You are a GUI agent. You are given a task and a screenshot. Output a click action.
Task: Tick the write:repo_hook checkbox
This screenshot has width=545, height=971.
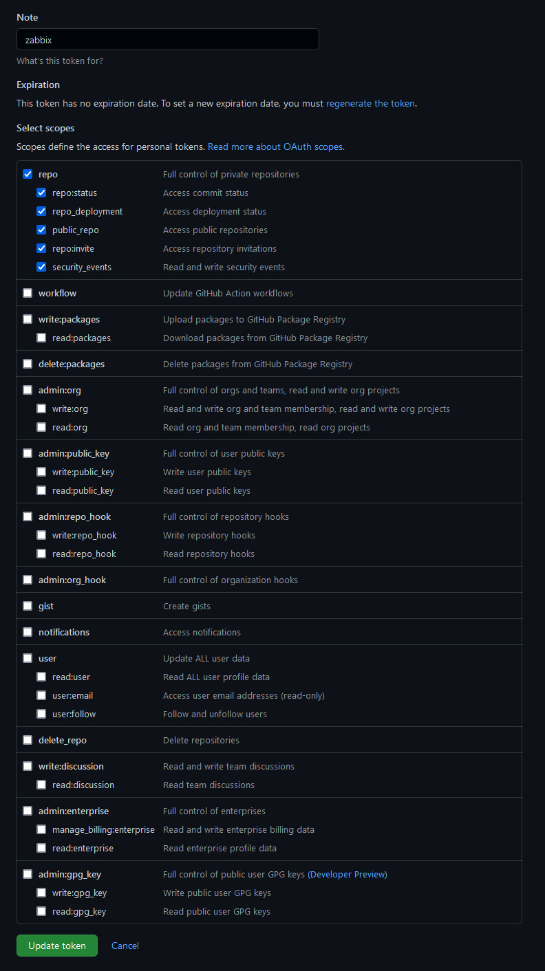41,536
